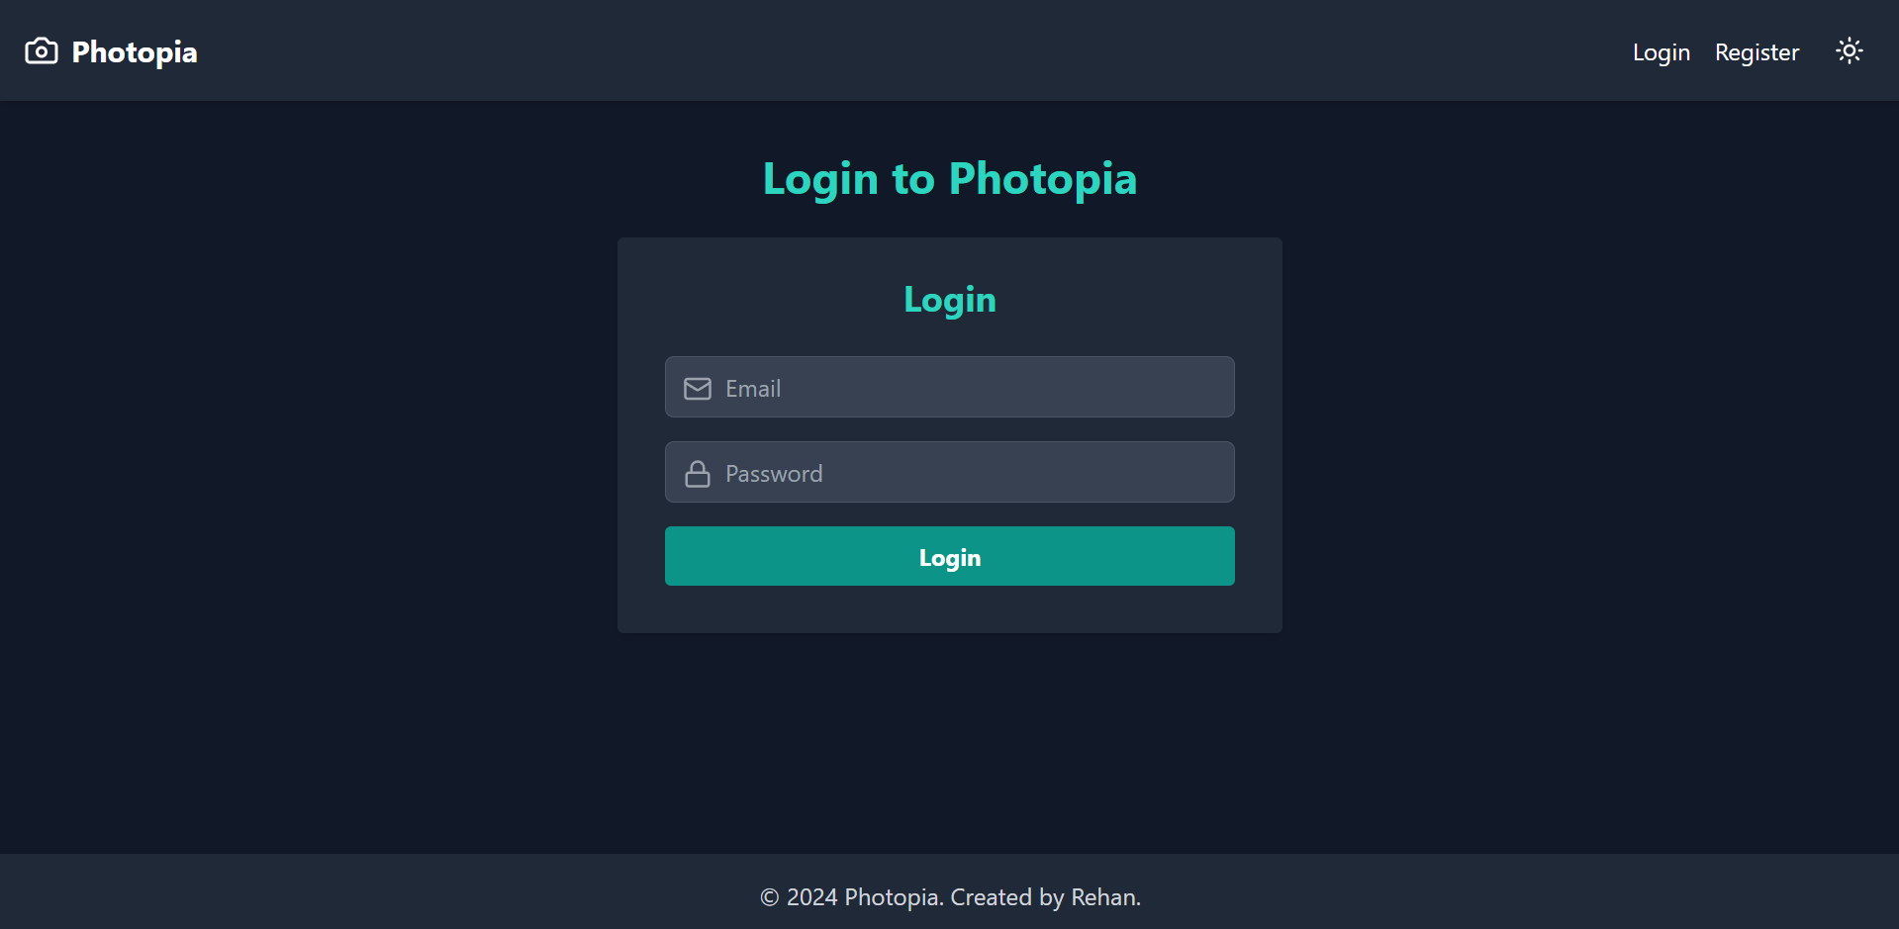This screenshot has height=929, width=1899.
Task: Open the Login link in navigation bar
Action: tap(1661, 52)
